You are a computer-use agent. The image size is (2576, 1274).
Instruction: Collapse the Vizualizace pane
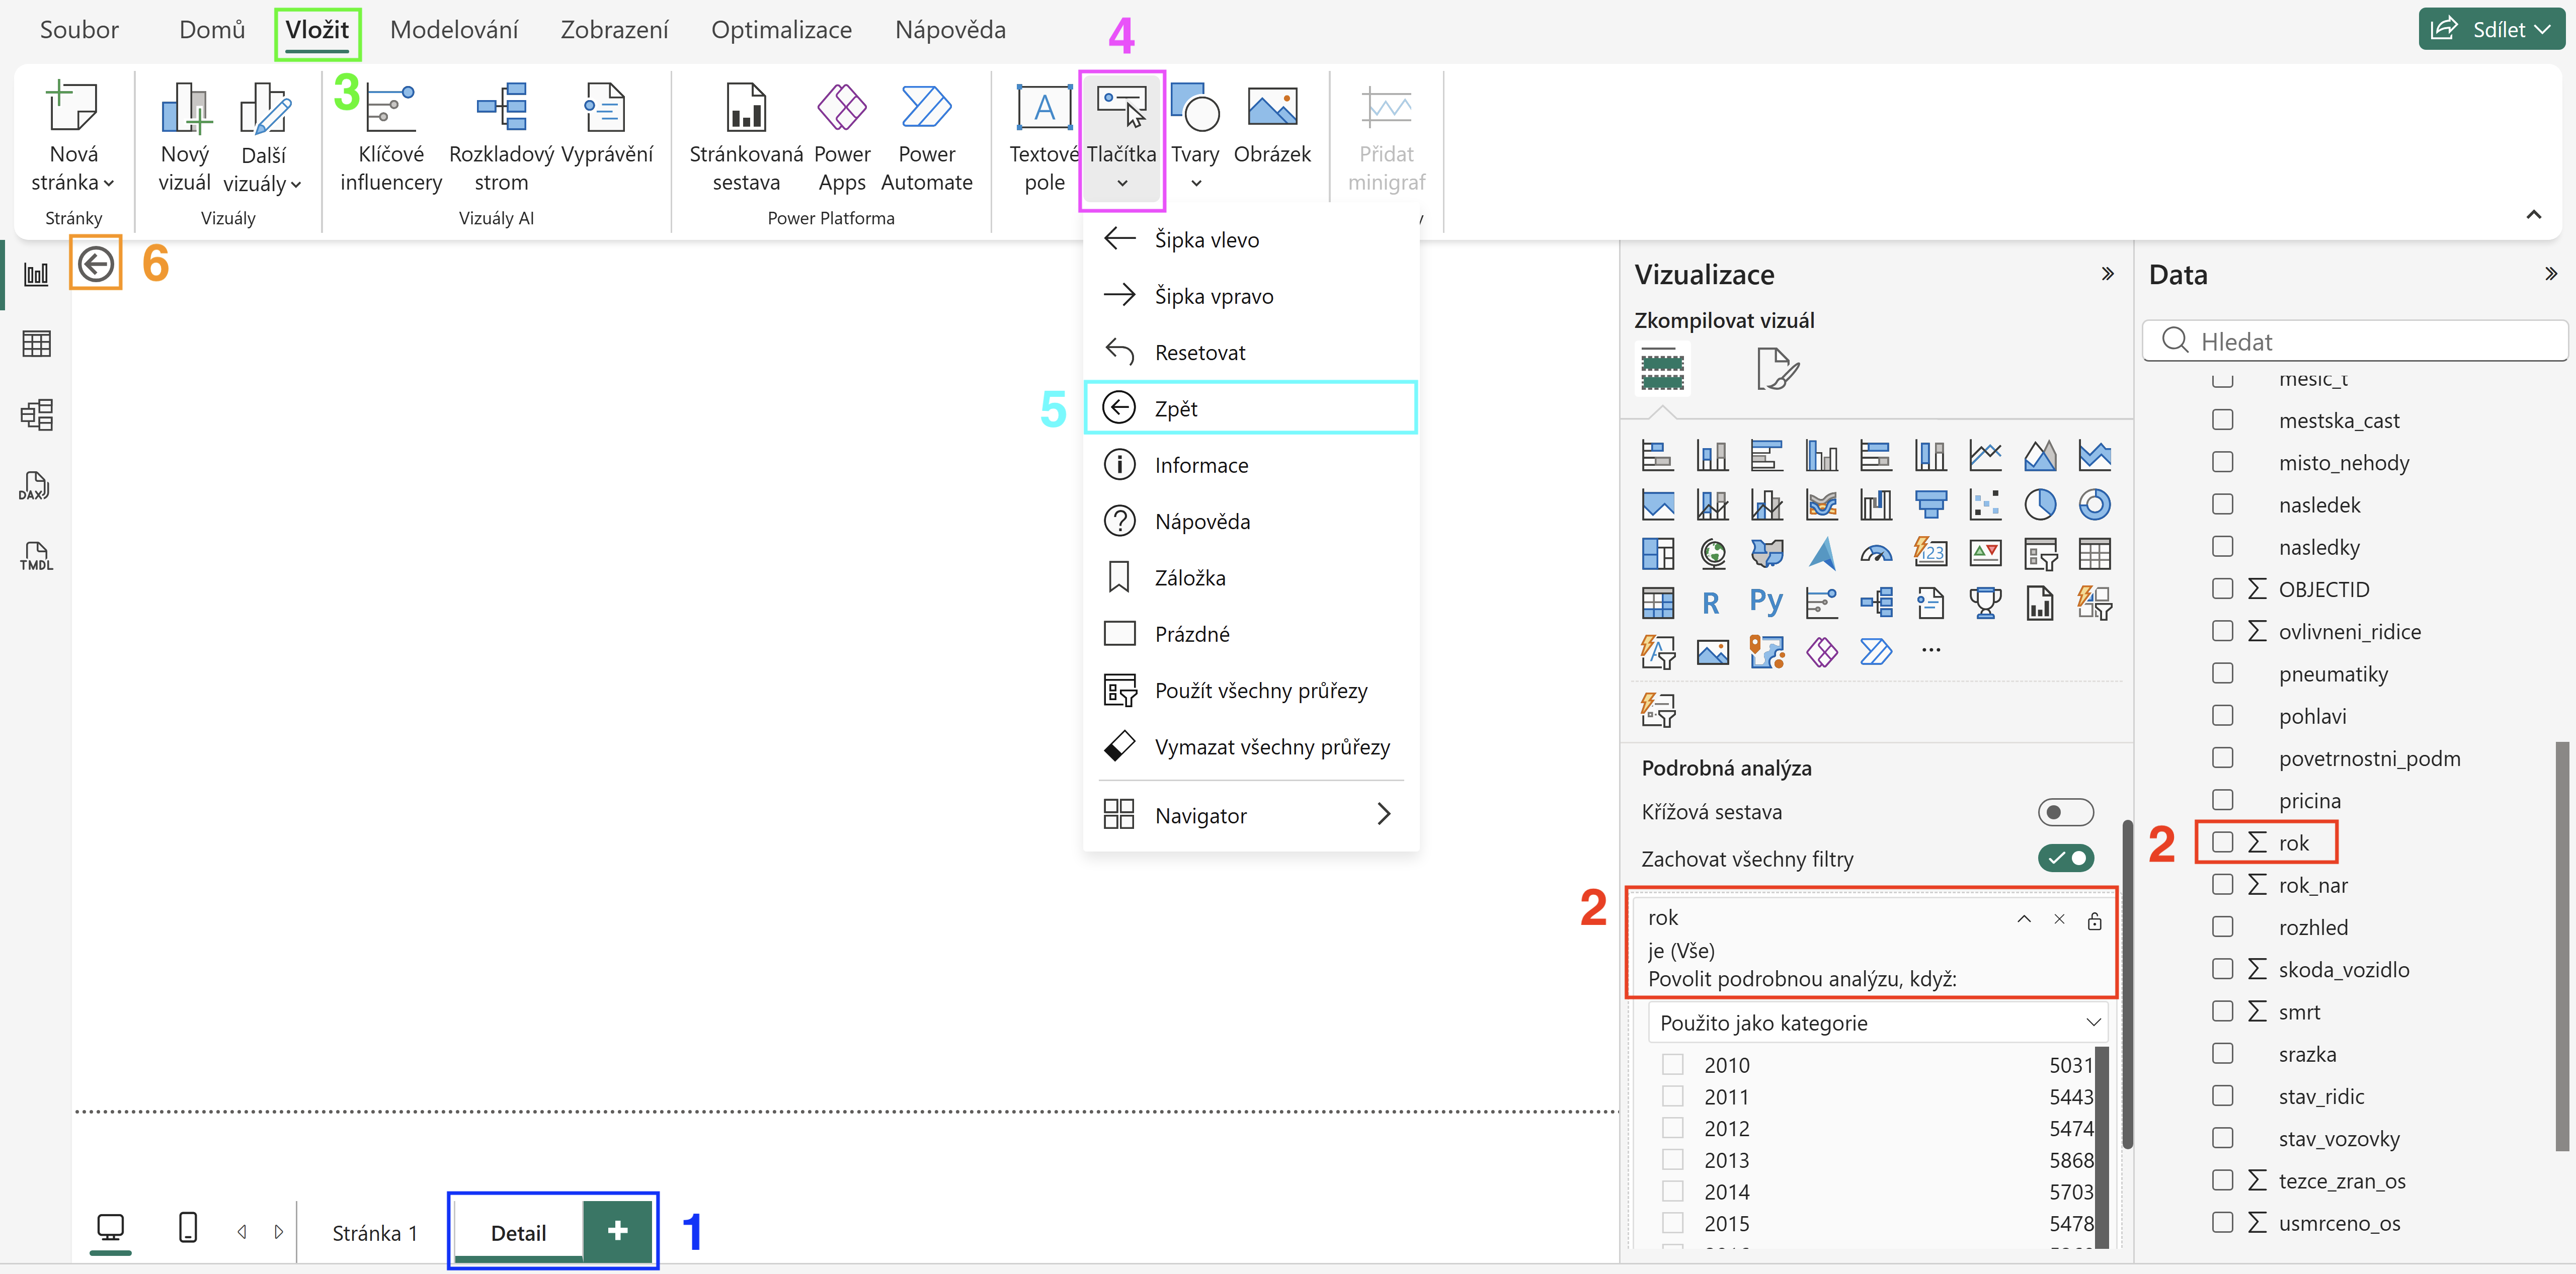[2107, 274]
